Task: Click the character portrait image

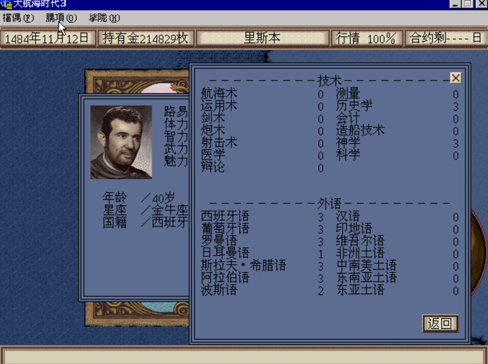Action: pos(121,142)
